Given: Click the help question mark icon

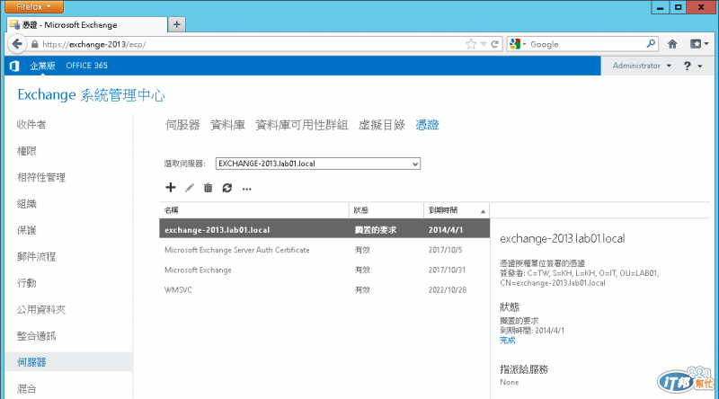Looking at the screenshot, I should click(x=687, y=66).
